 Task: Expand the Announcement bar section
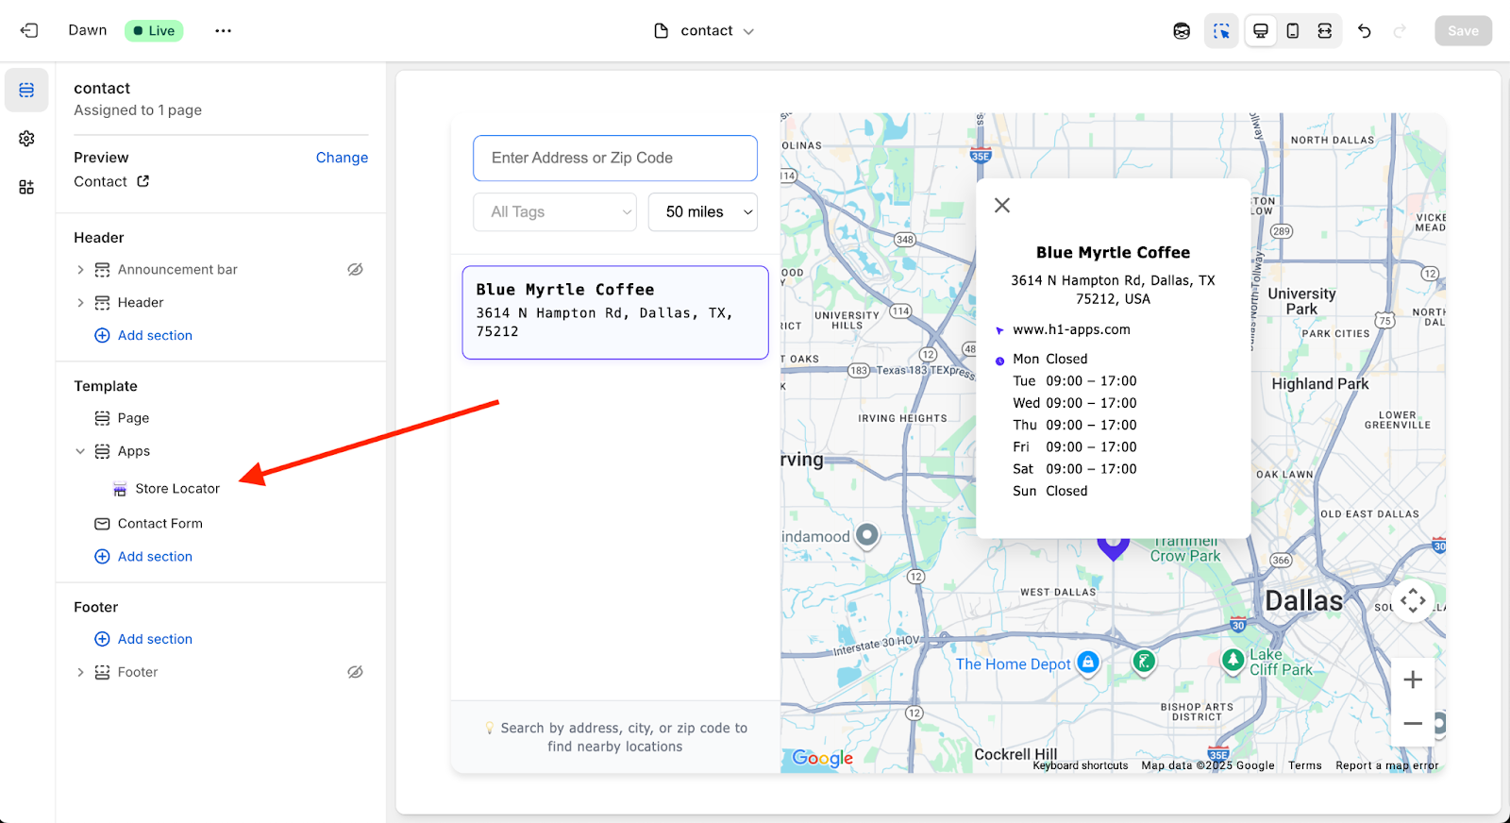tap(80, 270)
